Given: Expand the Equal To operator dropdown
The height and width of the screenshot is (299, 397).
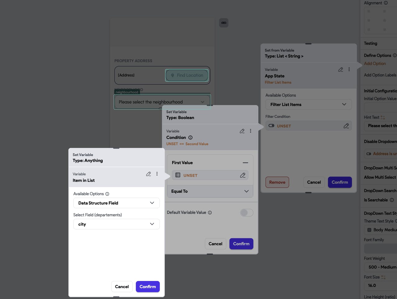Looking at the screenshot, I should 210,191.
